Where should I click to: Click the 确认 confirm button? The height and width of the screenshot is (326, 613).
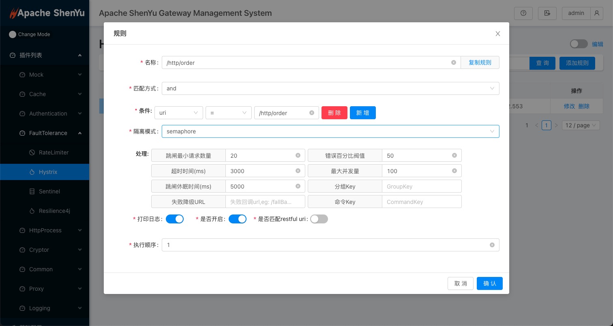pos(489,283)
